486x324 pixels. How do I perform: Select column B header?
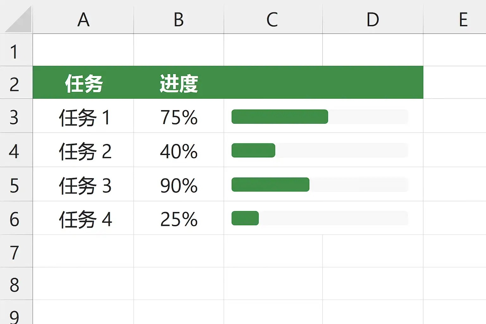tap(178, 20)
